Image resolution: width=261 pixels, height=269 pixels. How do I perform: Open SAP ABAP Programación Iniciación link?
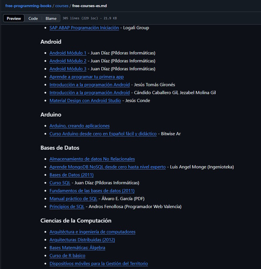[84, 28]
